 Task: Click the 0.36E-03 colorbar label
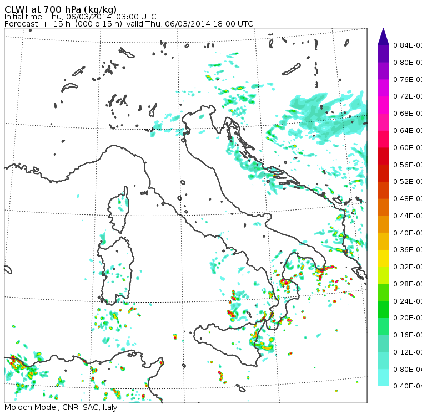408,250
